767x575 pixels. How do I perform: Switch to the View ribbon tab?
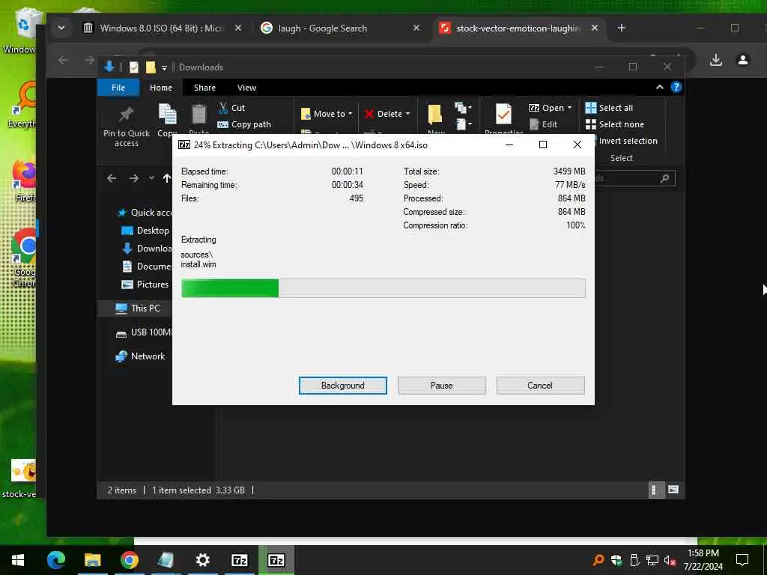tap(246, 88)
